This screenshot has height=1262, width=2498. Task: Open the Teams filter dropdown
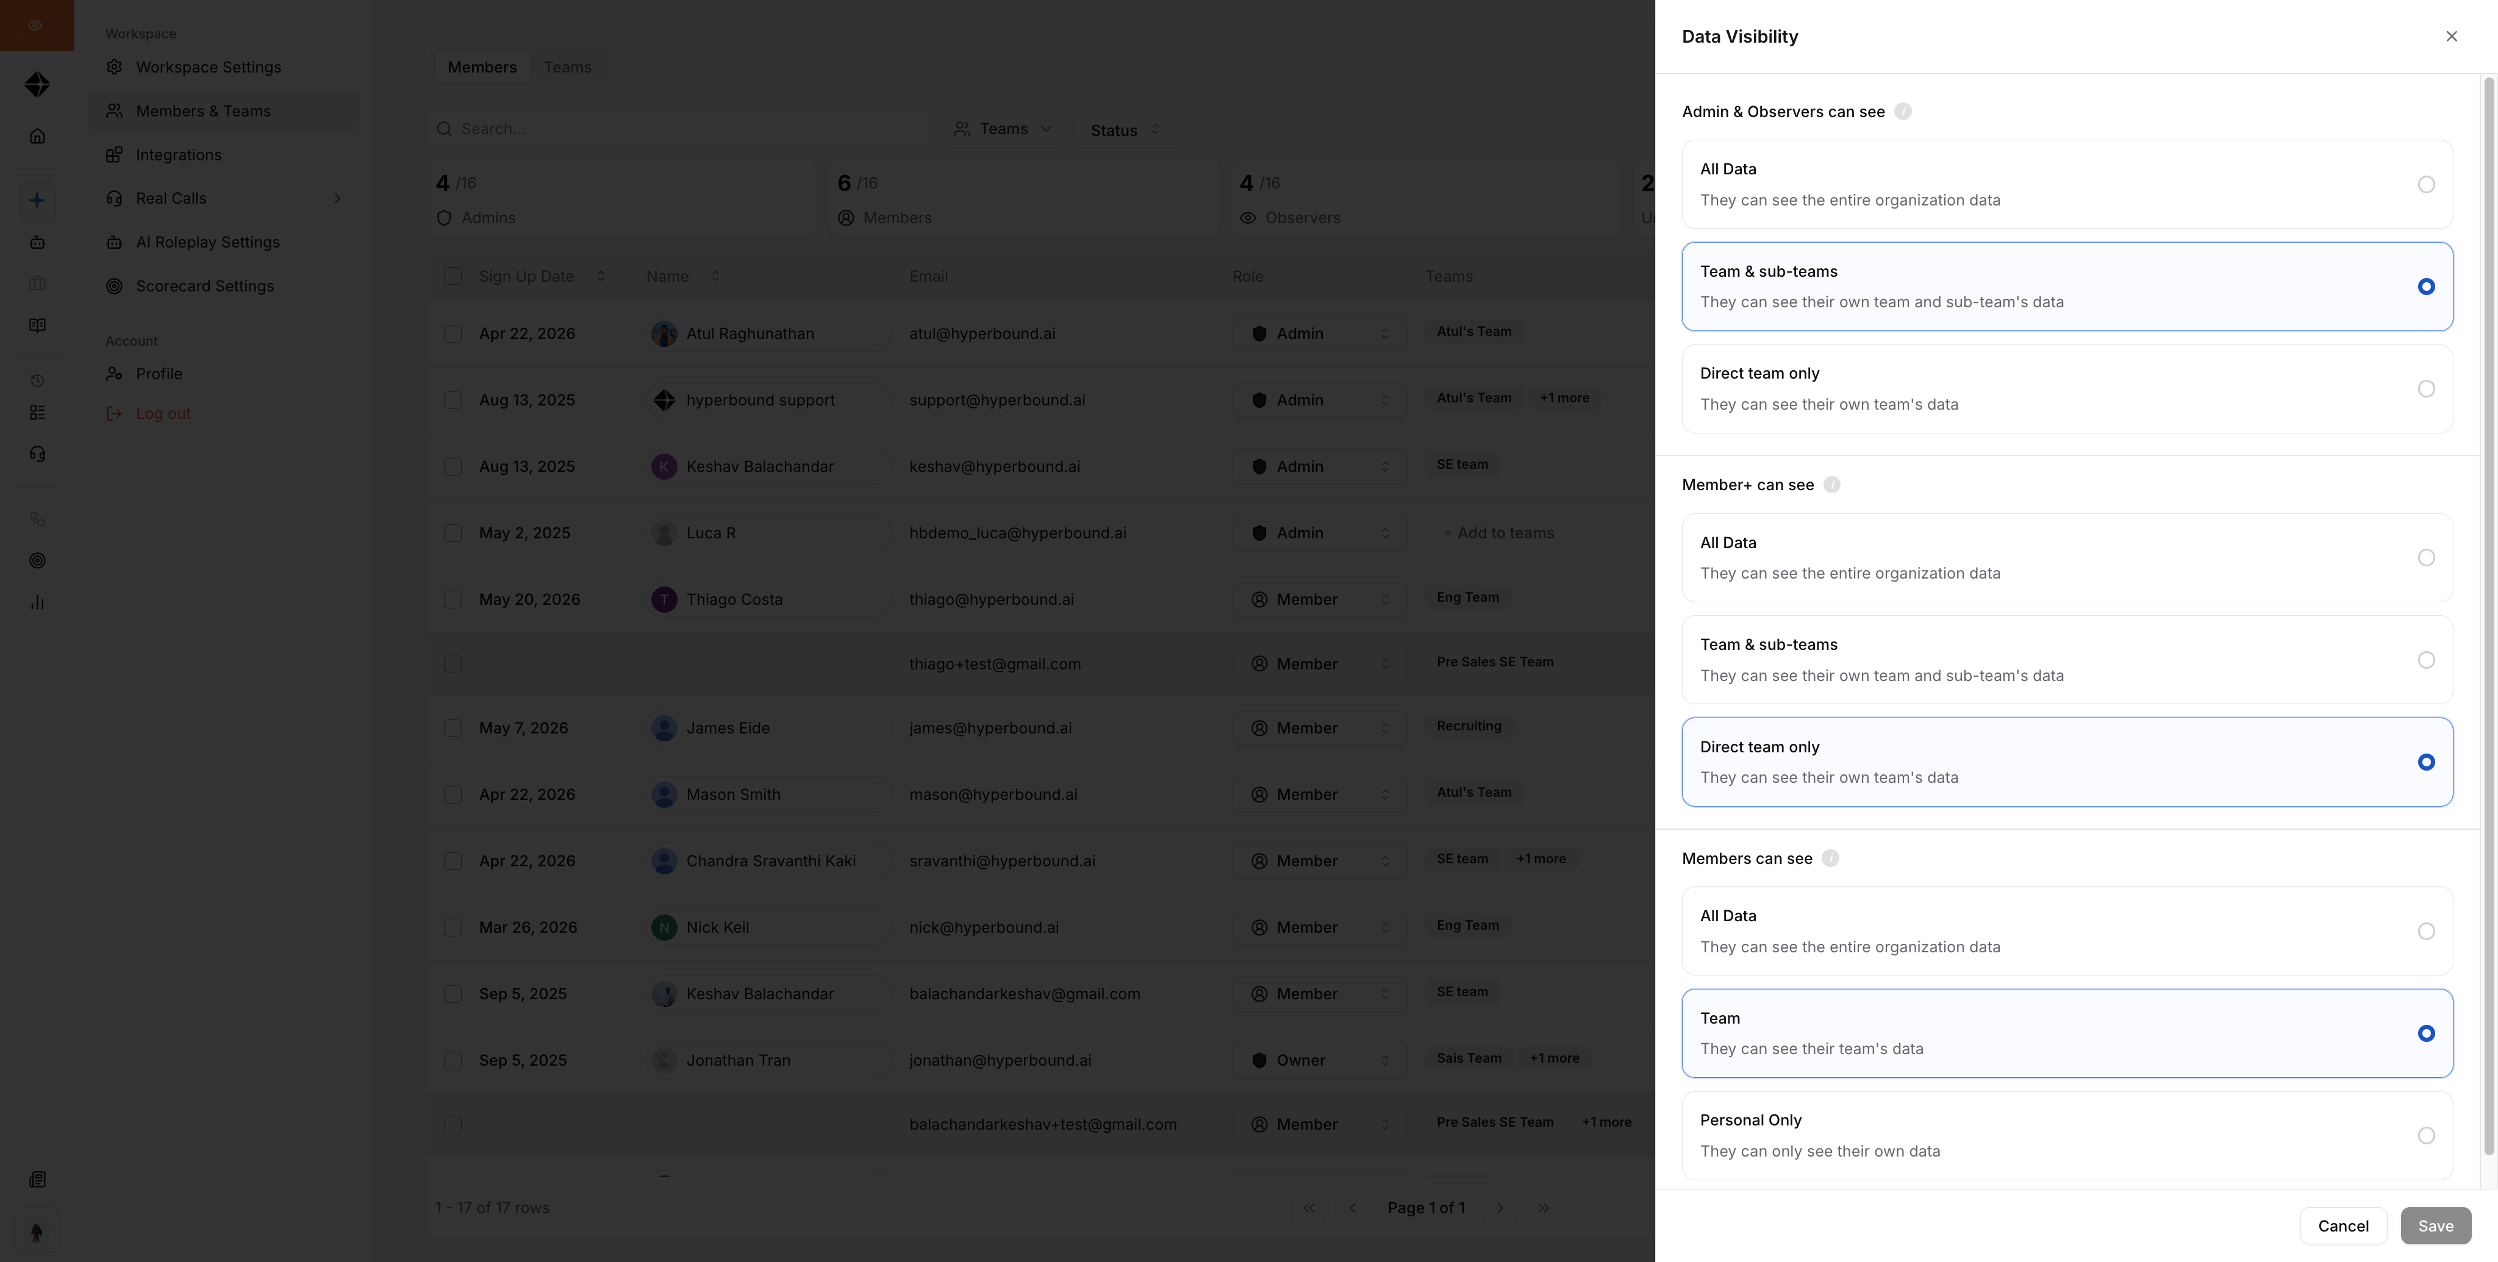(1003, 129)
